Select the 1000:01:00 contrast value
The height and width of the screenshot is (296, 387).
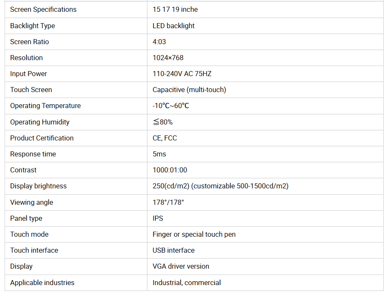coord(170,170)
